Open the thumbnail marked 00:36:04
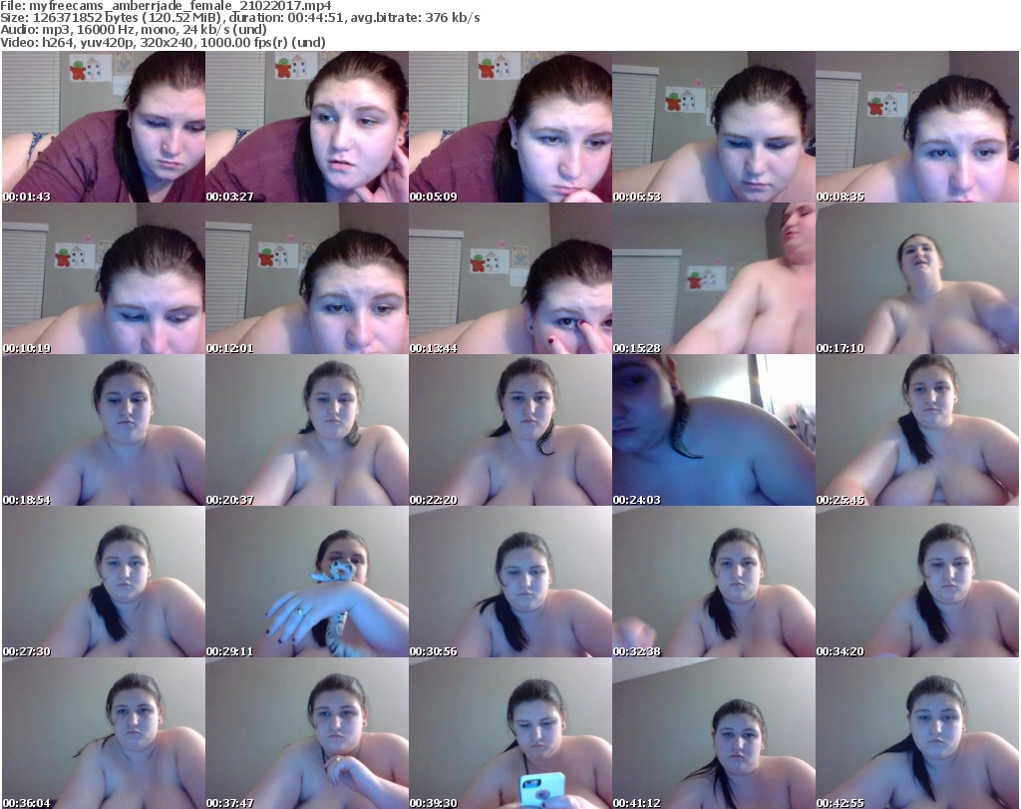 coord(104,733)
